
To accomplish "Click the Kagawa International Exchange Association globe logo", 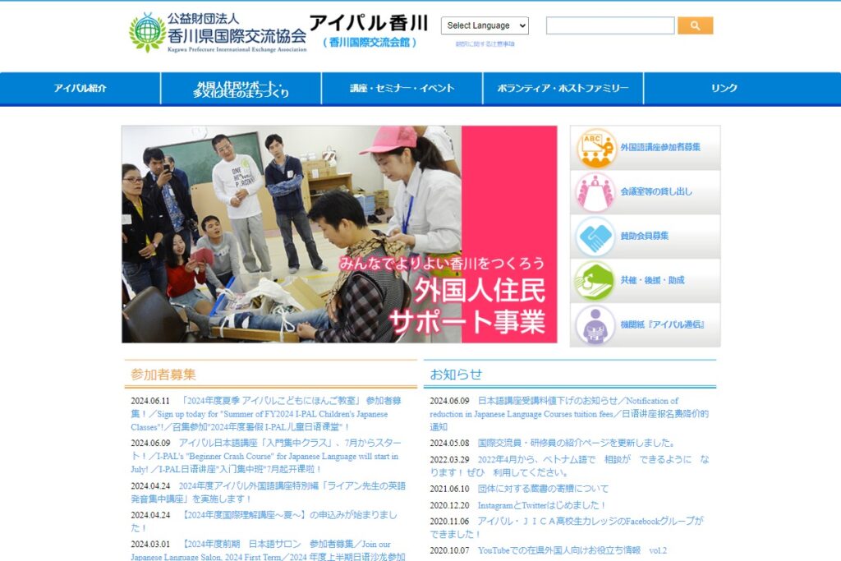I will (x=147, y=32).
